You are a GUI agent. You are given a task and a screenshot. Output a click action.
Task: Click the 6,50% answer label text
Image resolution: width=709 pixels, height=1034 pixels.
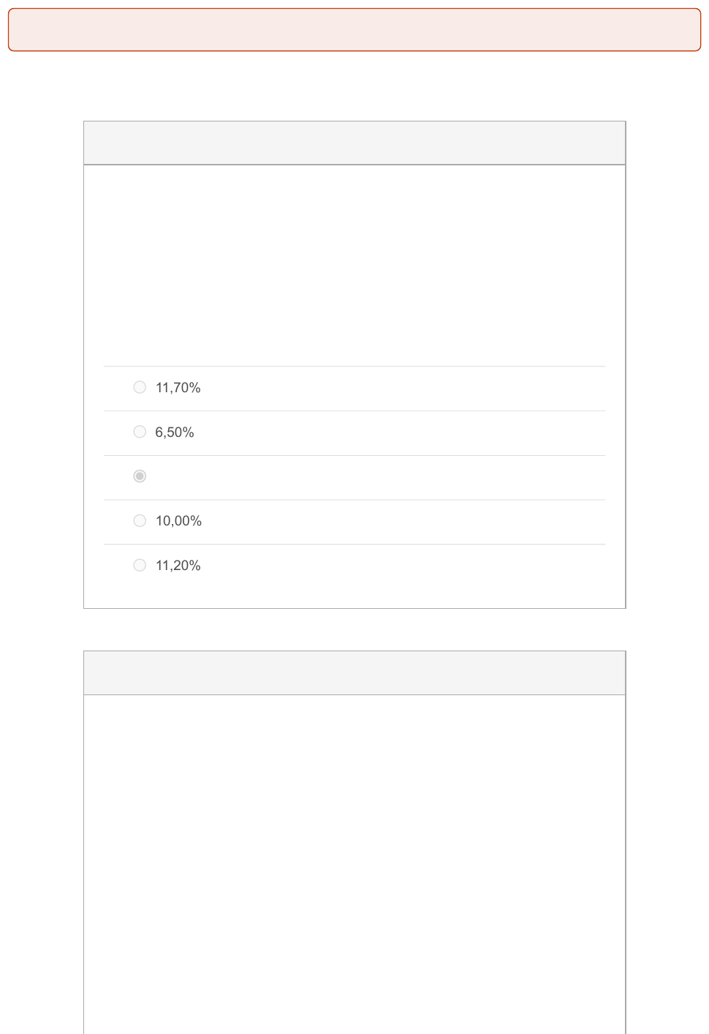click(175, 432)
